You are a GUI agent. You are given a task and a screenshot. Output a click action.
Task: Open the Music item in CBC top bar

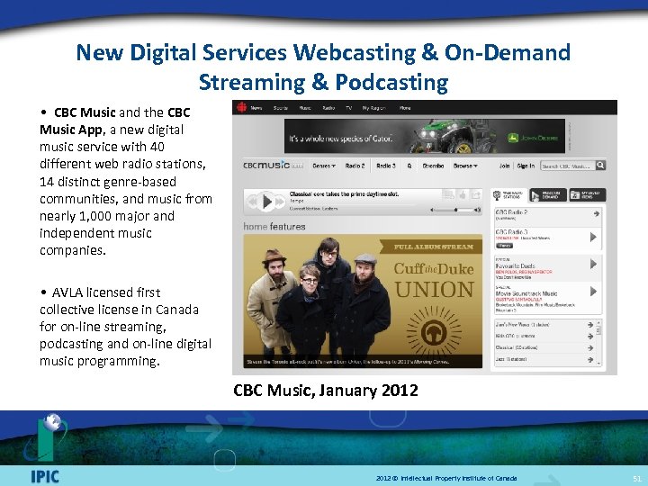click(x=305, y=108)
